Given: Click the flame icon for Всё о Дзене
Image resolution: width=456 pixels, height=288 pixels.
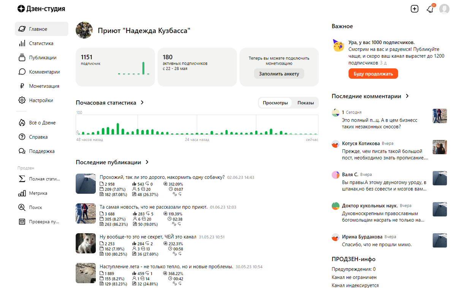Looking at the screenshot, I should (22, 123).
